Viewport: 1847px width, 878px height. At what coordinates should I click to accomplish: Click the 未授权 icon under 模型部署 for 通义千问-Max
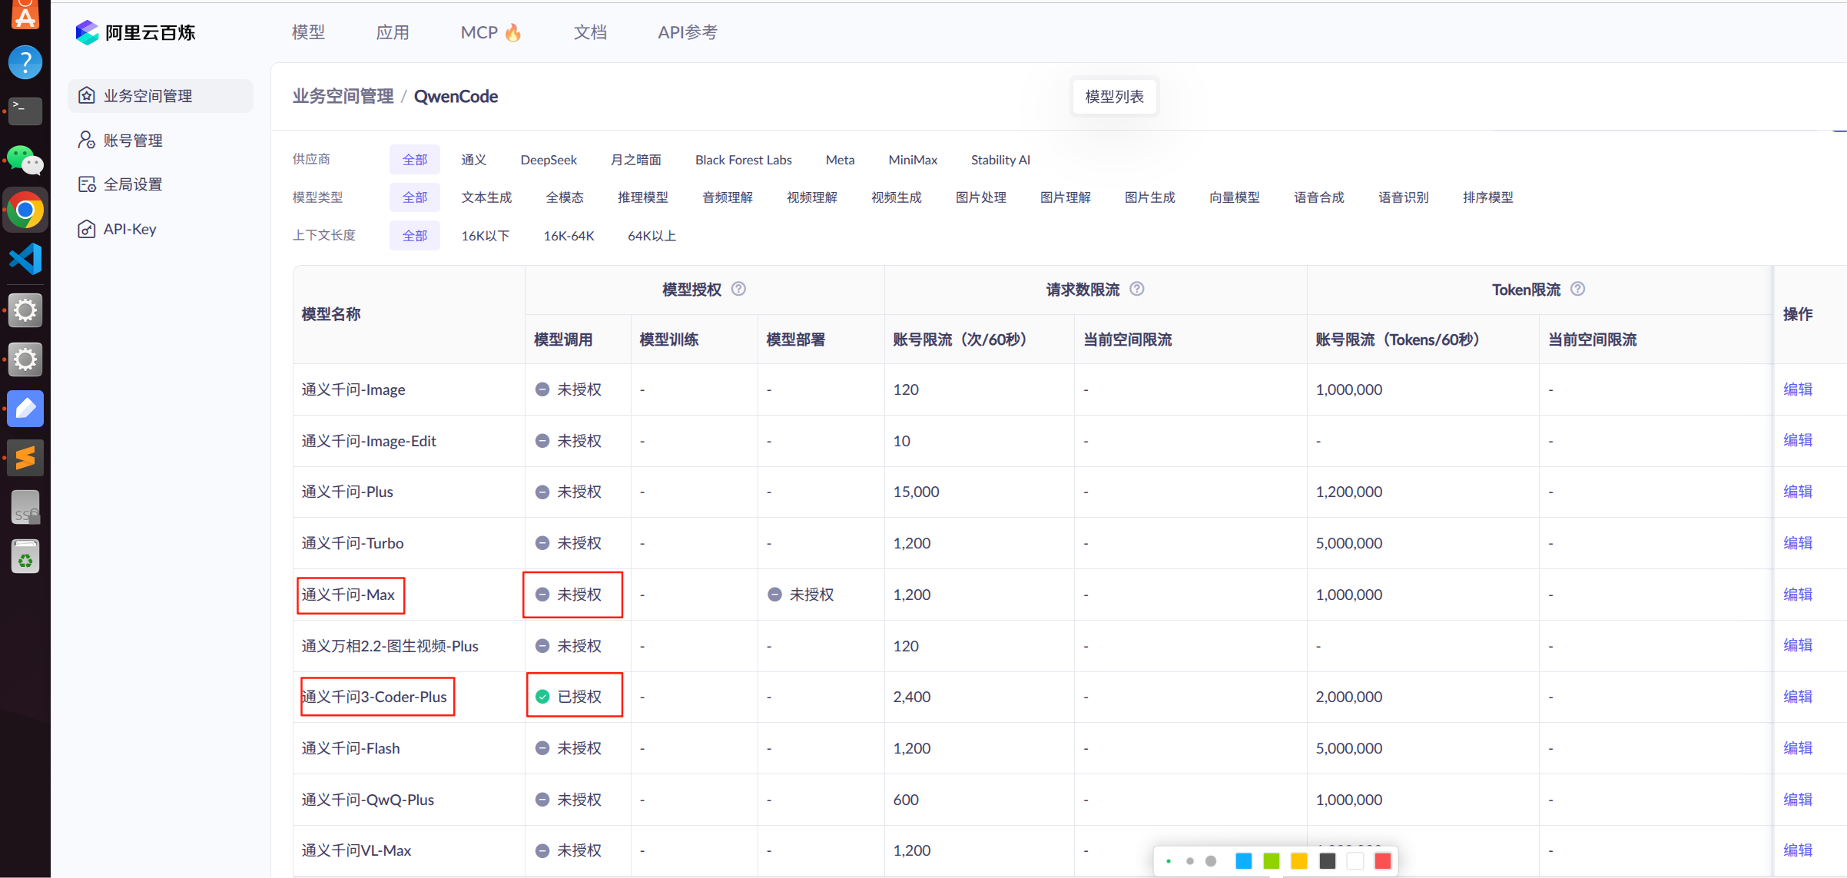pyautogui.click(x=774, y=595)
